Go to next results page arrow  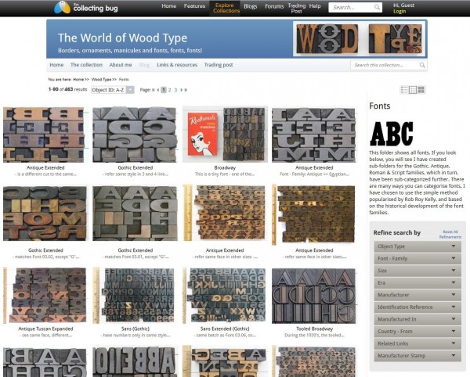pos(182,90)
